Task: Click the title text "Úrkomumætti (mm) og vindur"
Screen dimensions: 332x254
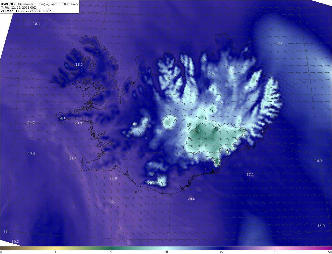Action: pos(39,4)
